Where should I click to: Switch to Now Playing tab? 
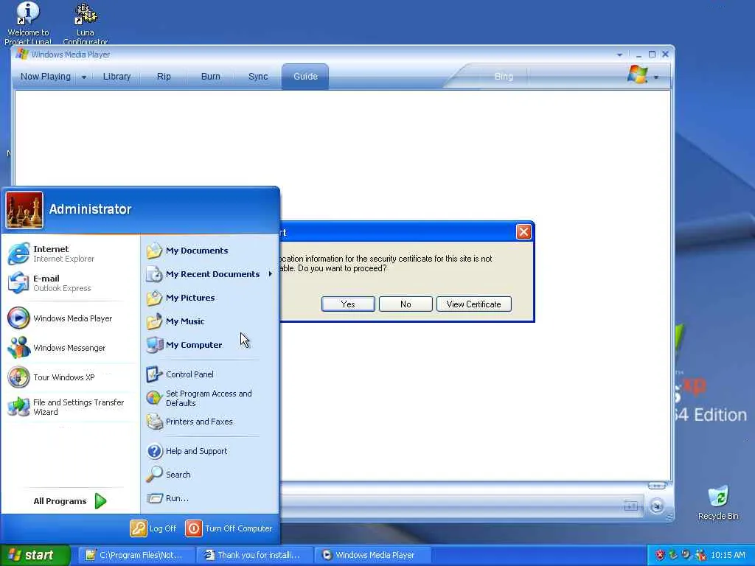[45, 77]
